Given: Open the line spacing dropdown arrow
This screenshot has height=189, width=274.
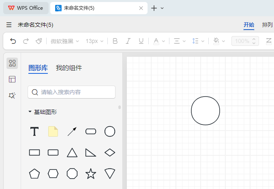Looking at the screenshot, I should tap(203, 41).
